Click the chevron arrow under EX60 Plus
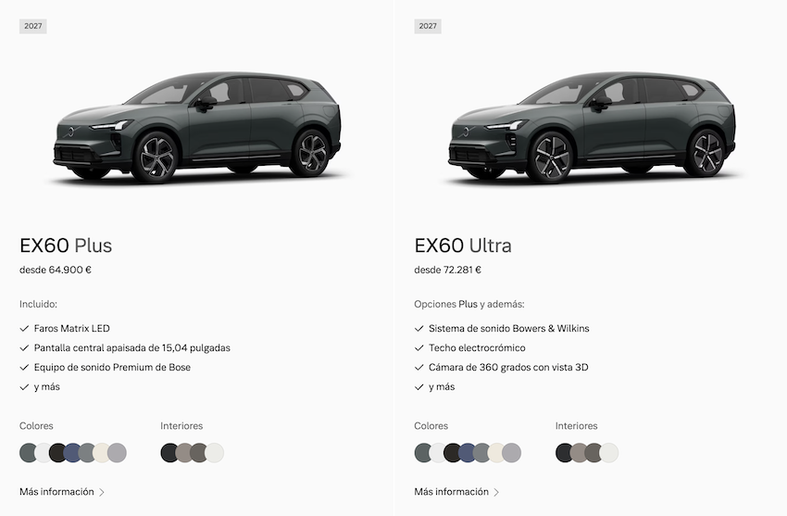 click(x=102, y=493)
